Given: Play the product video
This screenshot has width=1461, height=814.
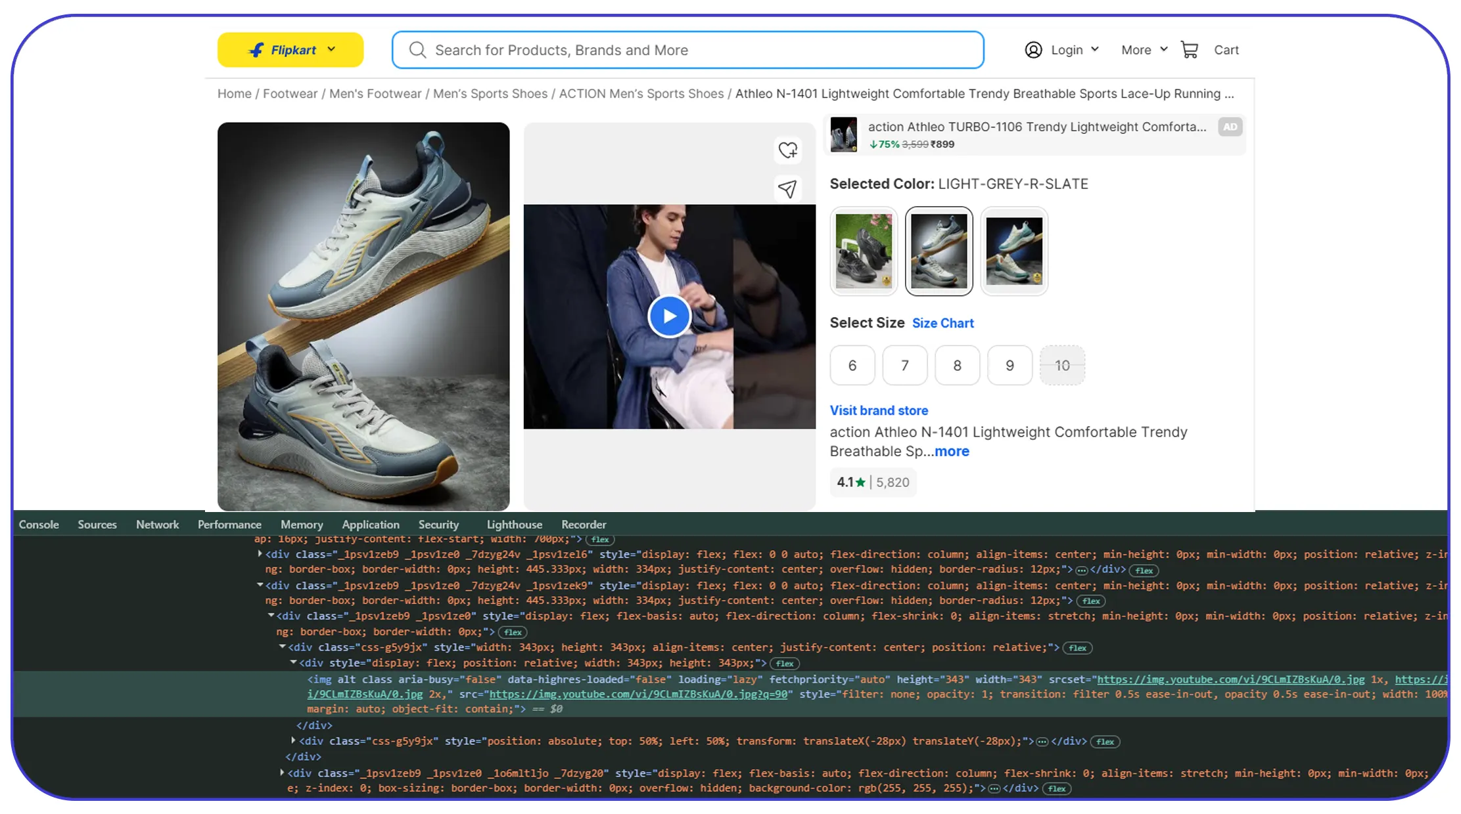Looking at the screenshot, I should [669, 316].
